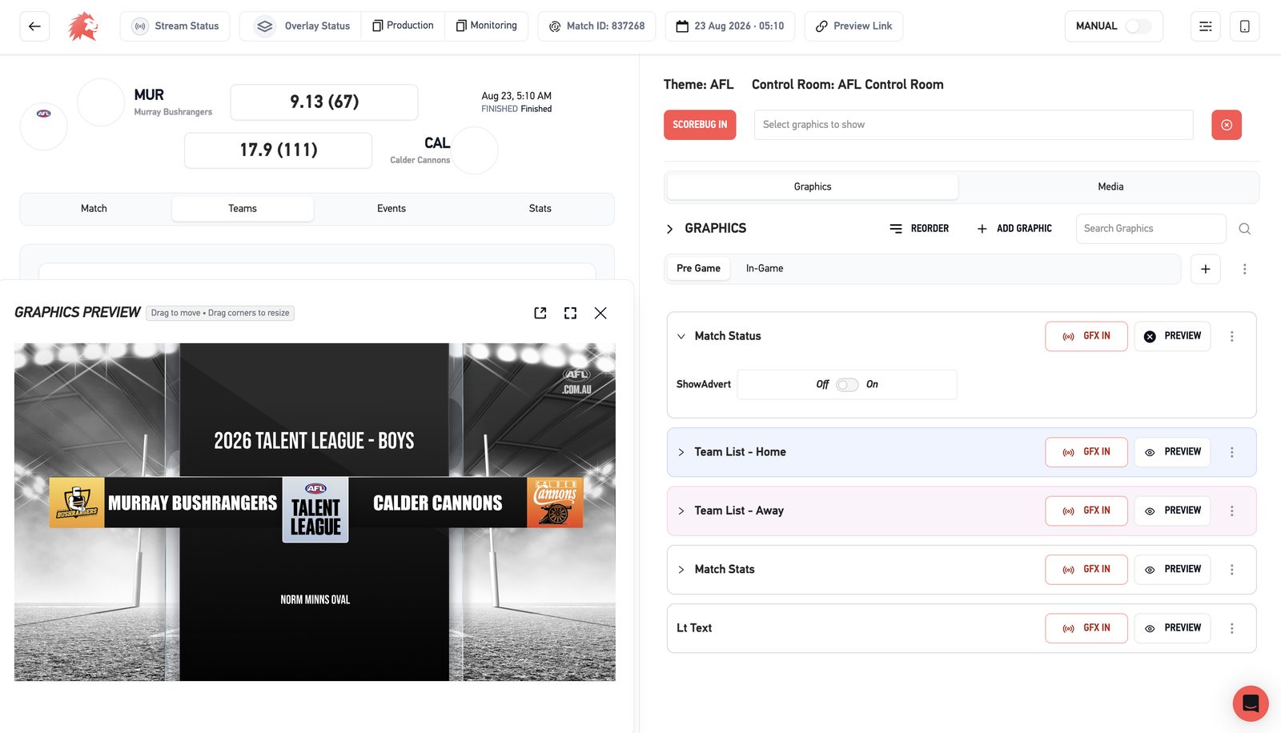This screenshot has height=733, width=1281.
Task: Open Match Status more options
Action: coord(1232,337)
